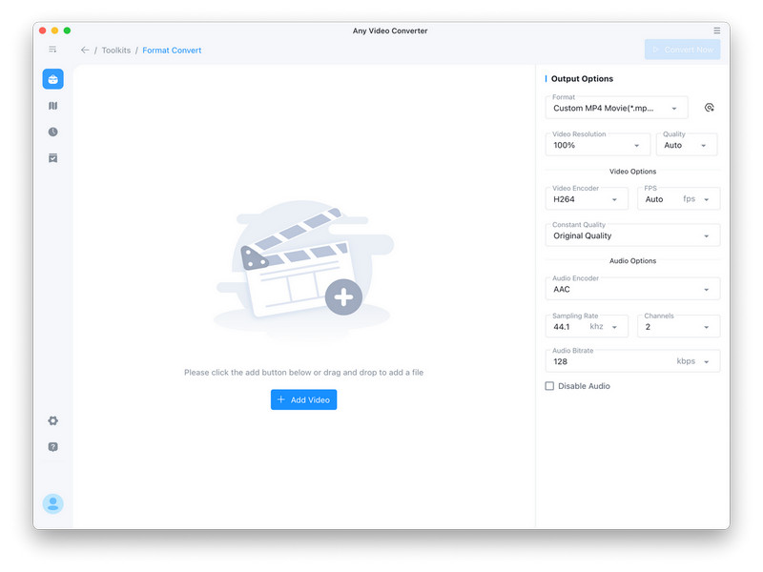
Task: Enable the Disable Audio checkbox
Action: point(549,386)
